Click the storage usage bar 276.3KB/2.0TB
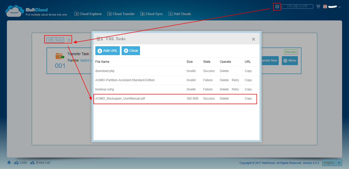 (x=297, y=7)
